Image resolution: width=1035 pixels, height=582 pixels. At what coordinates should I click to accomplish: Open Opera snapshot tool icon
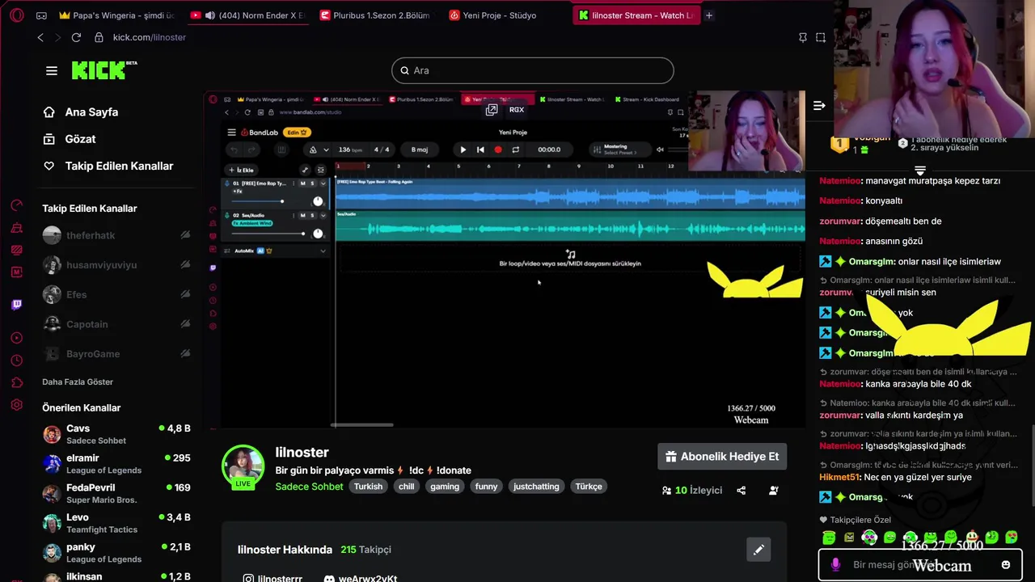pyautogui.click(x=821, y=37)
